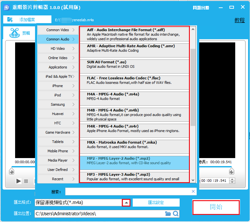
Task: Clear the search field with X
Action: [193, 191]
